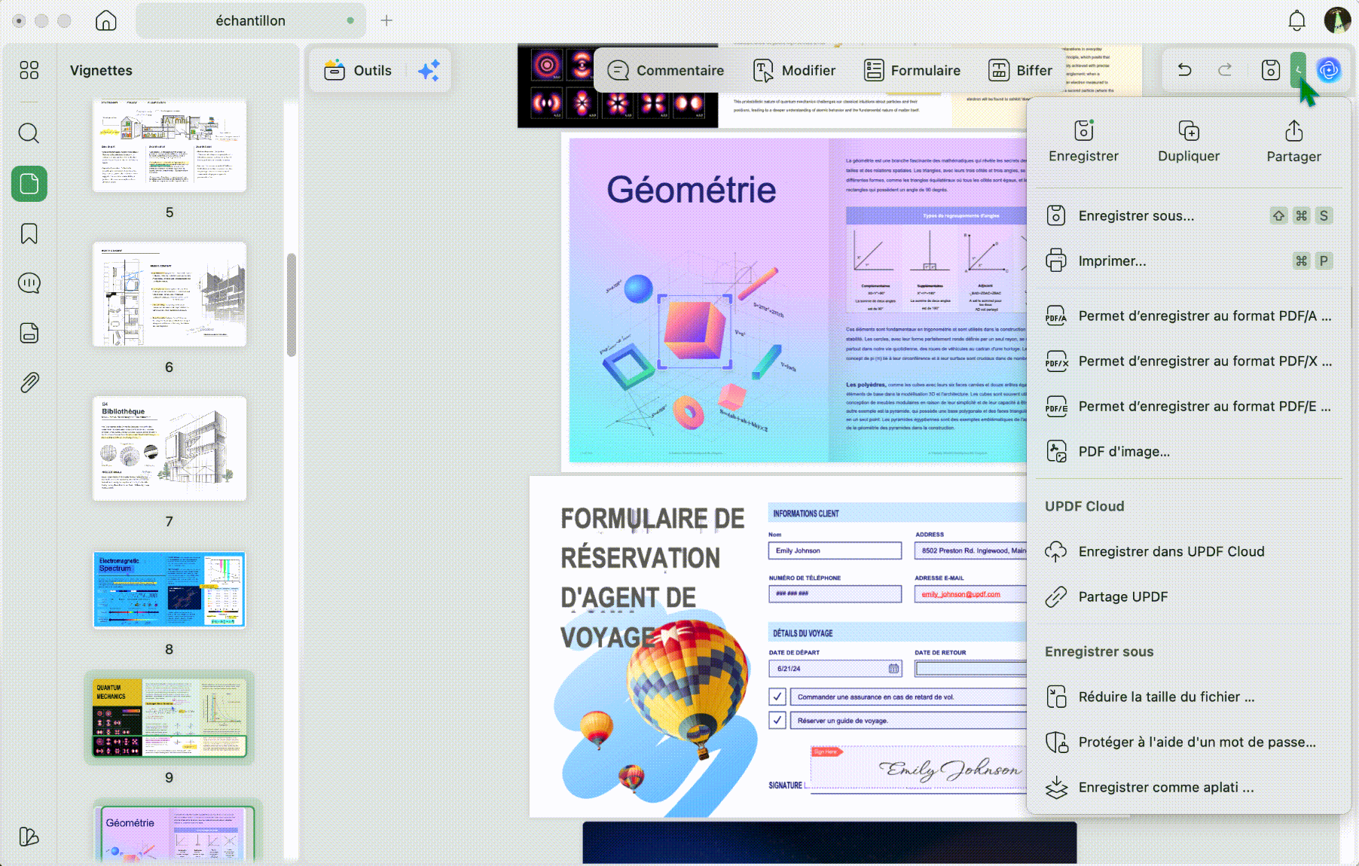Screen dimensions: 1359x866
Task: Open the home screen icon
Action: pyautogui.click(x=106, y=20)
